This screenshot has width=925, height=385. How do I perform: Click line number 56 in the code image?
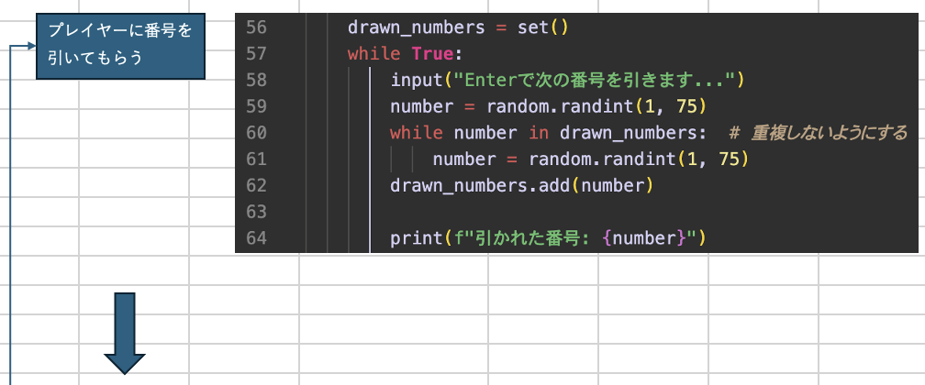256,27
